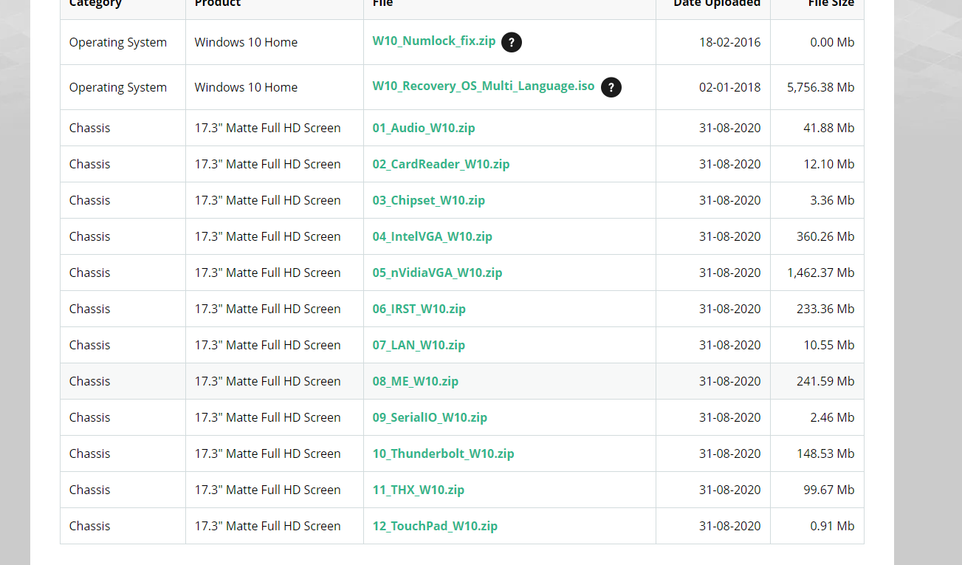Select the 0.91 Mb size value
This screenshot has width=962, height=565.
[x=832, y=526]
